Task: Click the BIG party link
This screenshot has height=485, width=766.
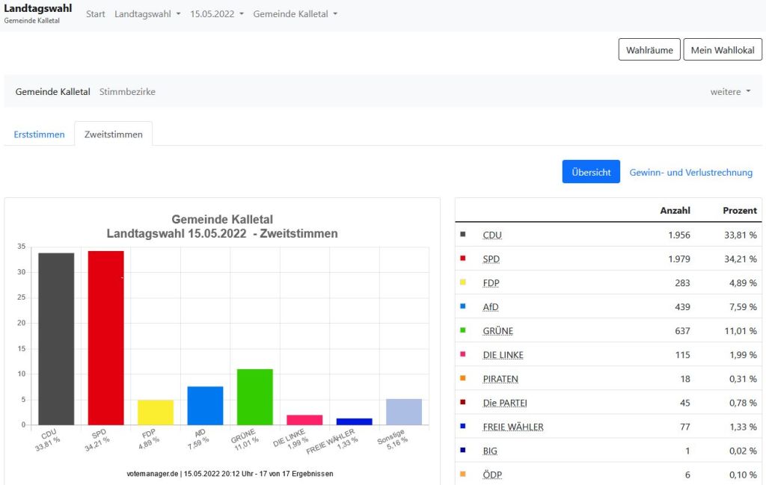Action: (x=490, y=451)
